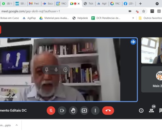Screen dimensions: 162x131
Task: Expand the hidden bookmarks chevron
Action: [133, 18]
